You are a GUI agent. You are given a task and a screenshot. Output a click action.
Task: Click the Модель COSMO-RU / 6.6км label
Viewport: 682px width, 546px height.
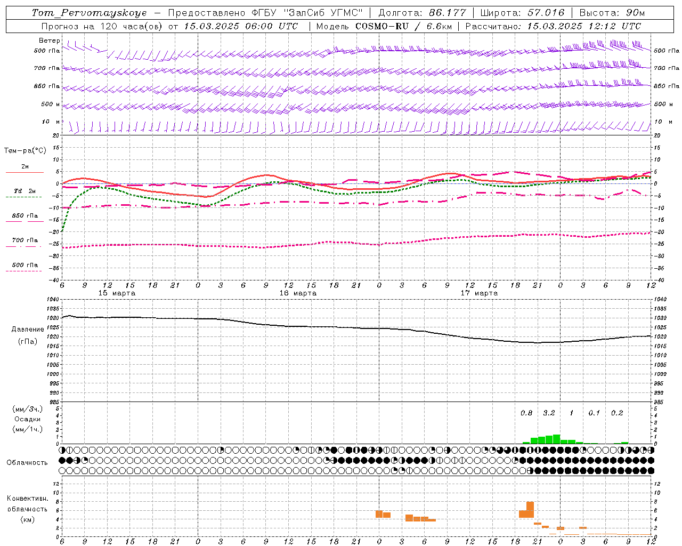click(384, 26)
